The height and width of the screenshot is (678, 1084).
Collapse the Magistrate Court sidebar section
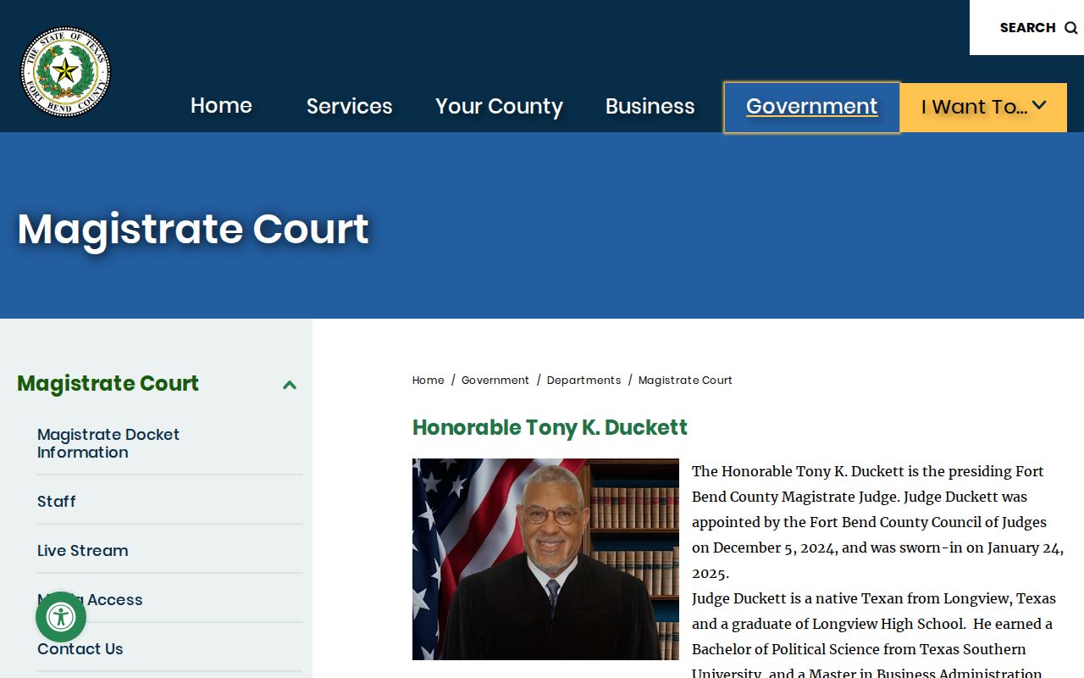click(290, 385)
